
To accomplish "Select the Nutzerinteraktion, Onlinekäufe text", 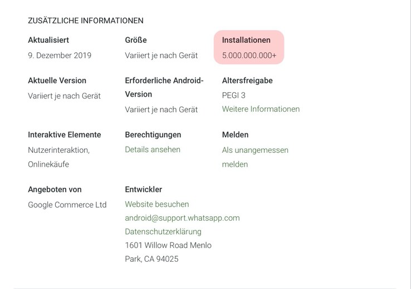I will pos(58,157).
